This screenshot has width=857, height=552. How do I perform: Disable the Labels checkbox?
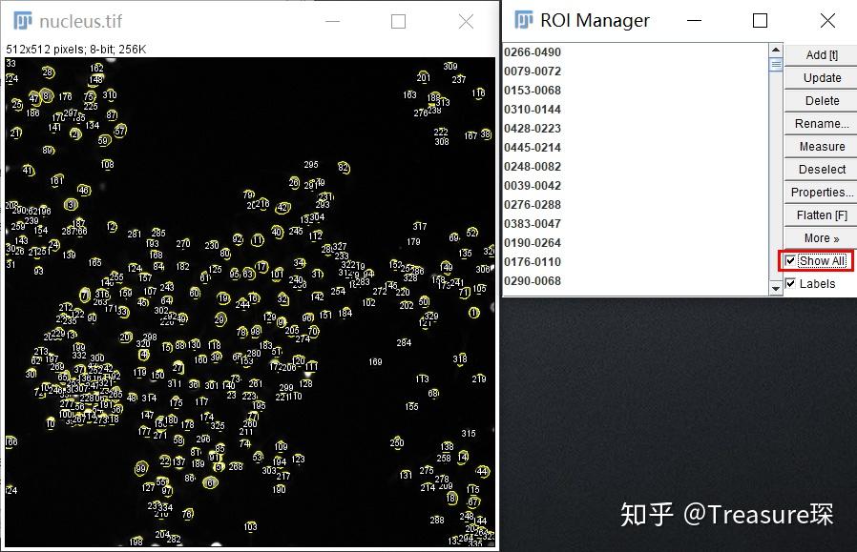(x=791, y=283)
